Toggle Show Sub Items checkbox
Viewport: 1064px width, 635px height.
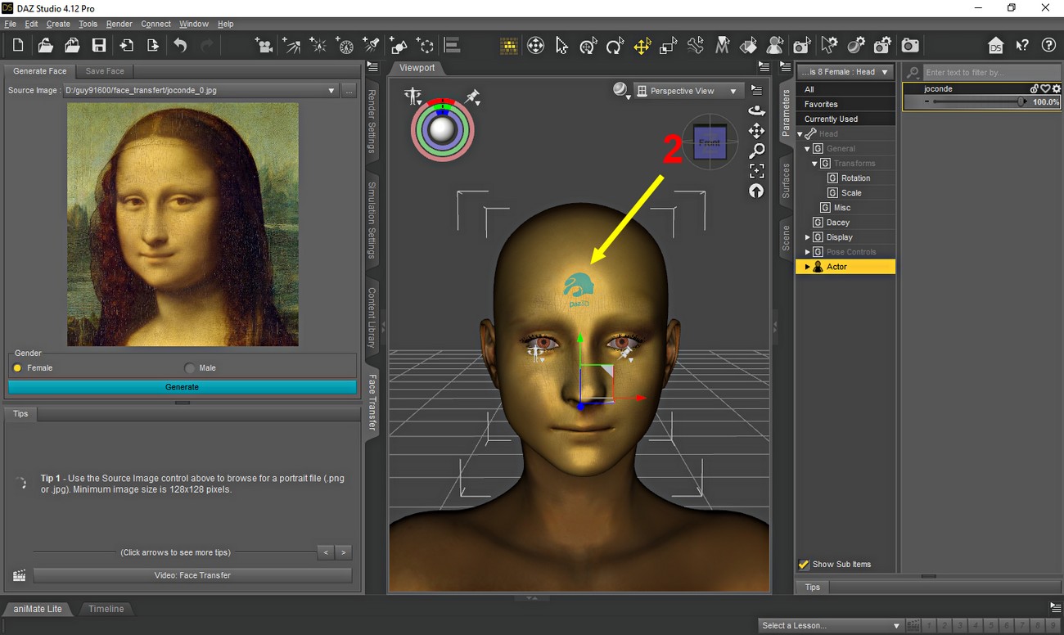(804, 565)
